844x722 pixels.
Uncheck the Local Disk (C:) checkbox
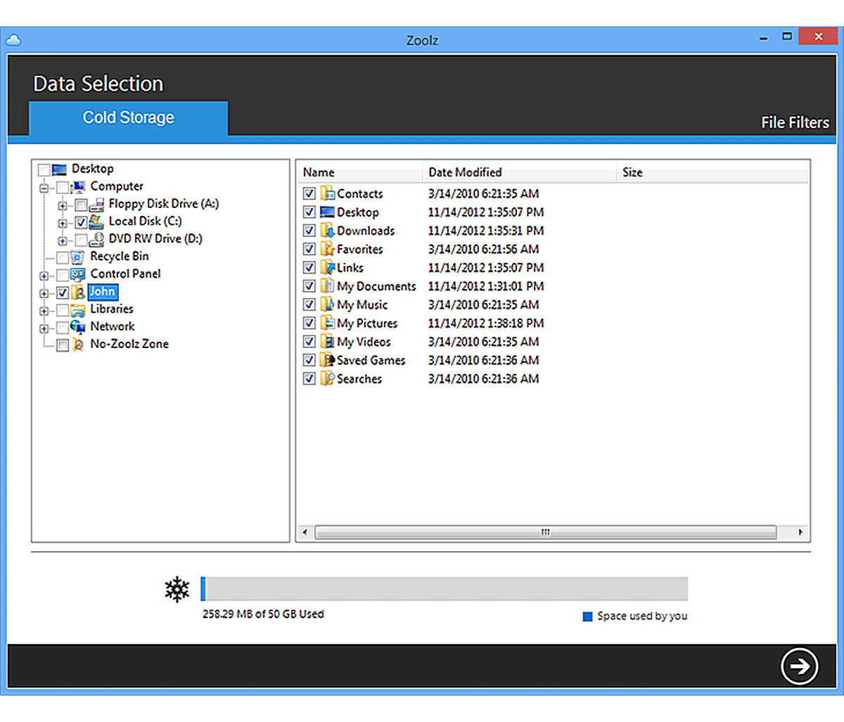pos(81,222)
